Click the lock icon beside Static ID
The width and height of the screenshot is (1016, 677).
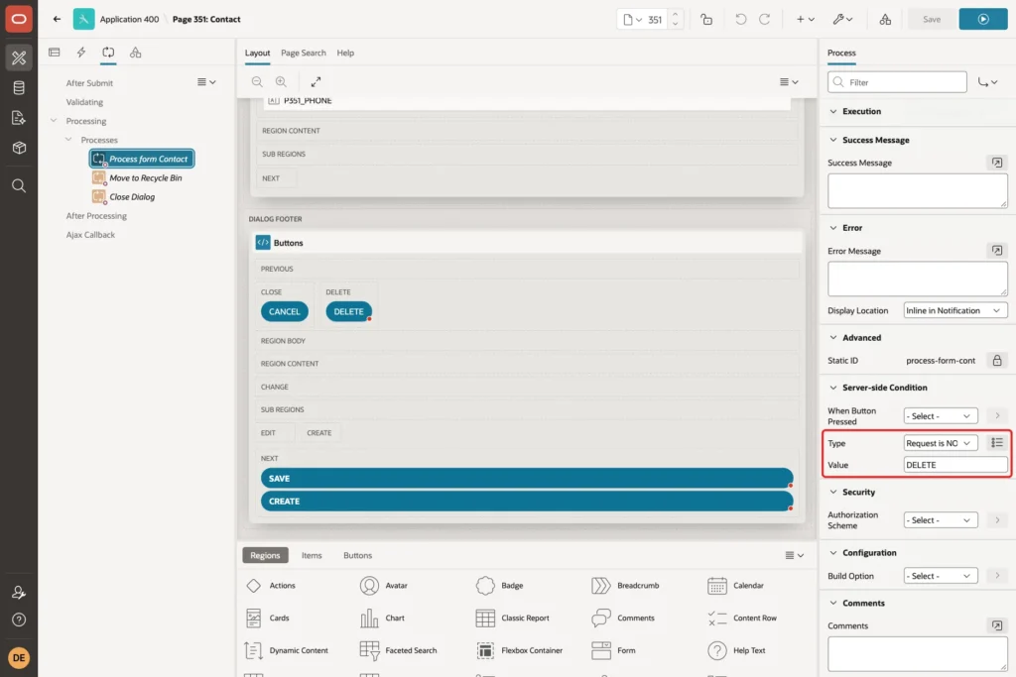(996, 361)
